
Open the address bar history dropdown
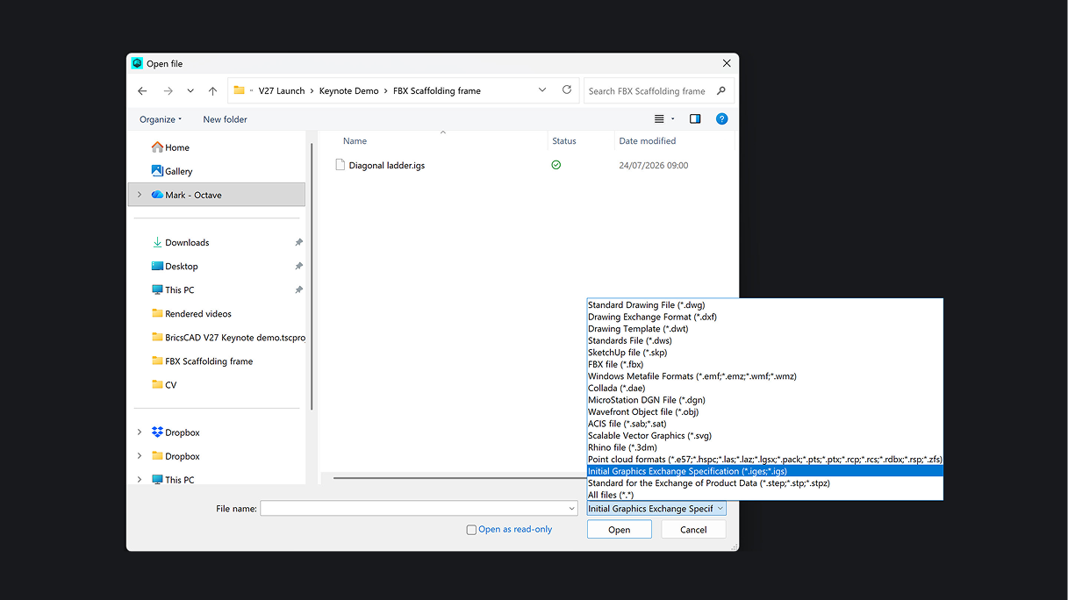pyautogui.click(x=542, y=90)
